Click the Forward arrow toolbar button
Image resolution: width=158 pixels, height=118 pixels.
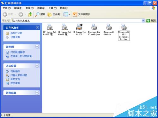(21, 14)
